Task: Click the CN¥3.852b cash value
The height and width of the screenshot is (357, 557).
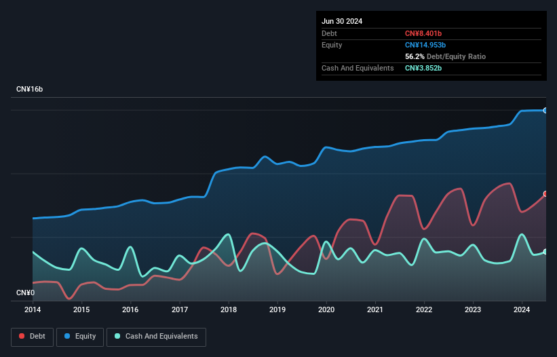Action: click(423, 68)
